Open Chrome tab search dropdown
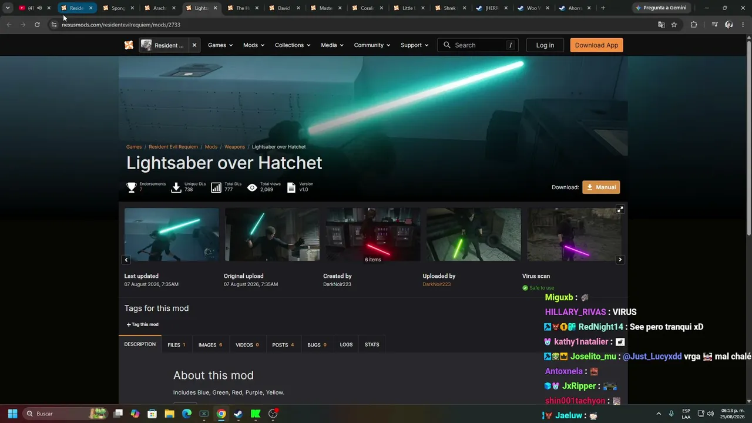 [x=8, y=8]
